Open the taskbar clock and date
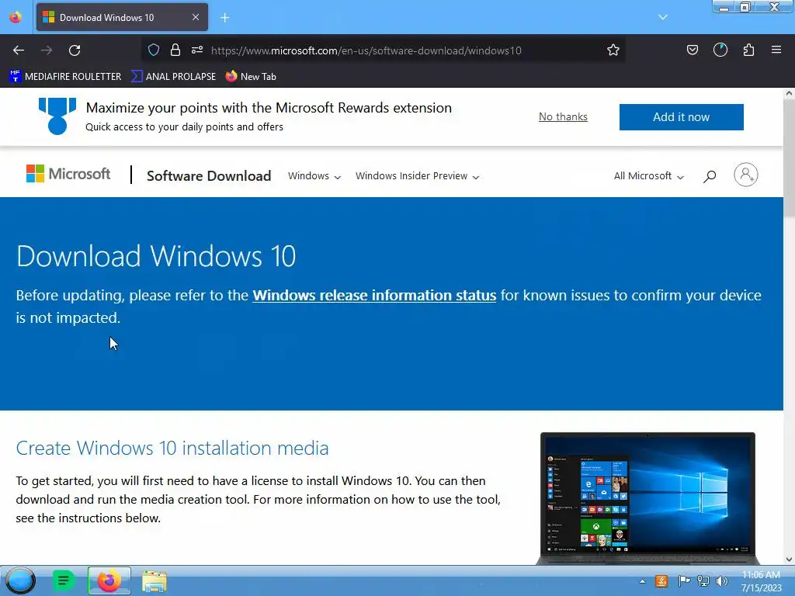795x596 pixels. (x=761, y=581)
